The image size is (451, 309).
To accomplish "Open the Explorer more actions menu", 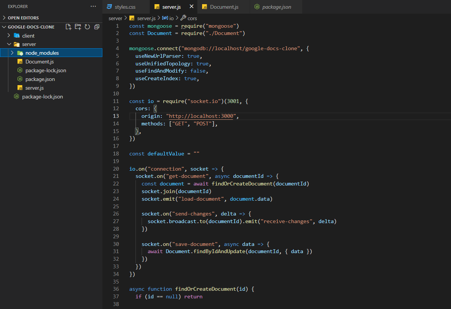I will [93, 6].
